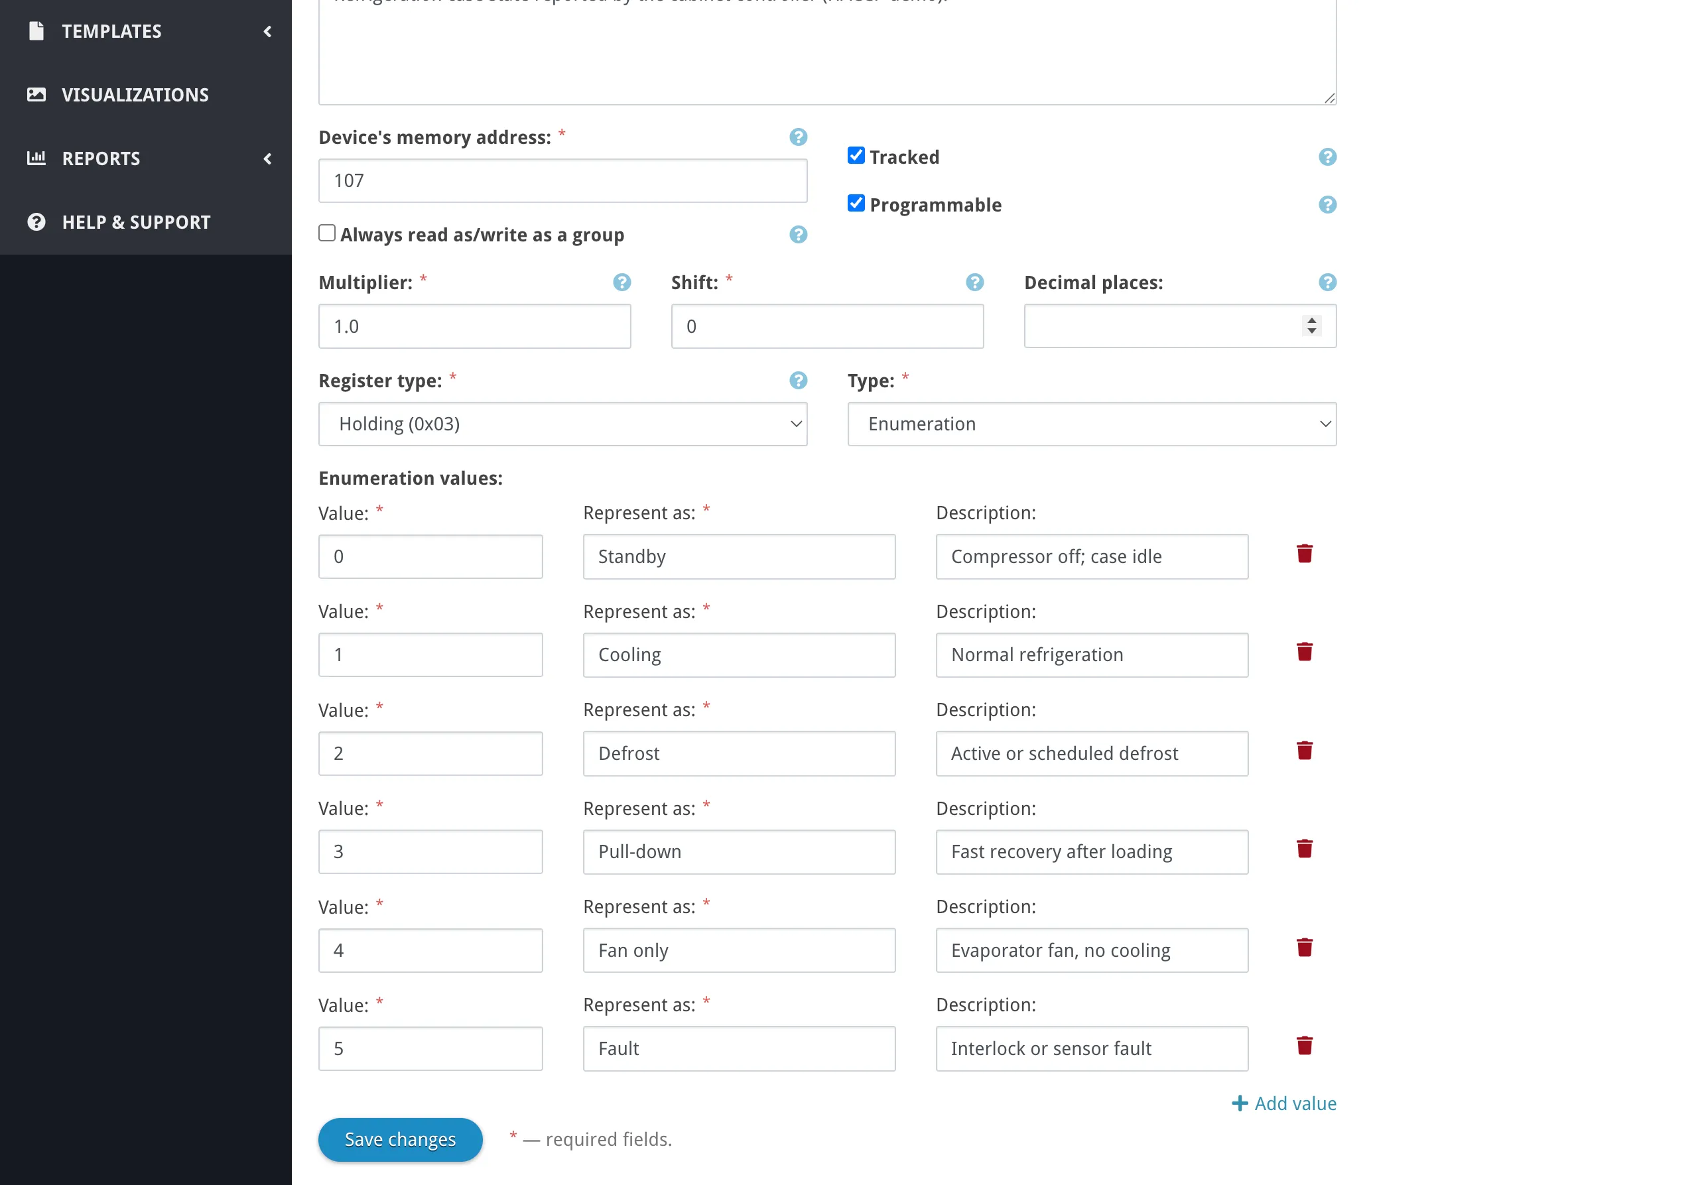Delete the Standby enumeration value
Image resolution: width=1698 pixels, height=1185 pixels.
(1305, 554)
